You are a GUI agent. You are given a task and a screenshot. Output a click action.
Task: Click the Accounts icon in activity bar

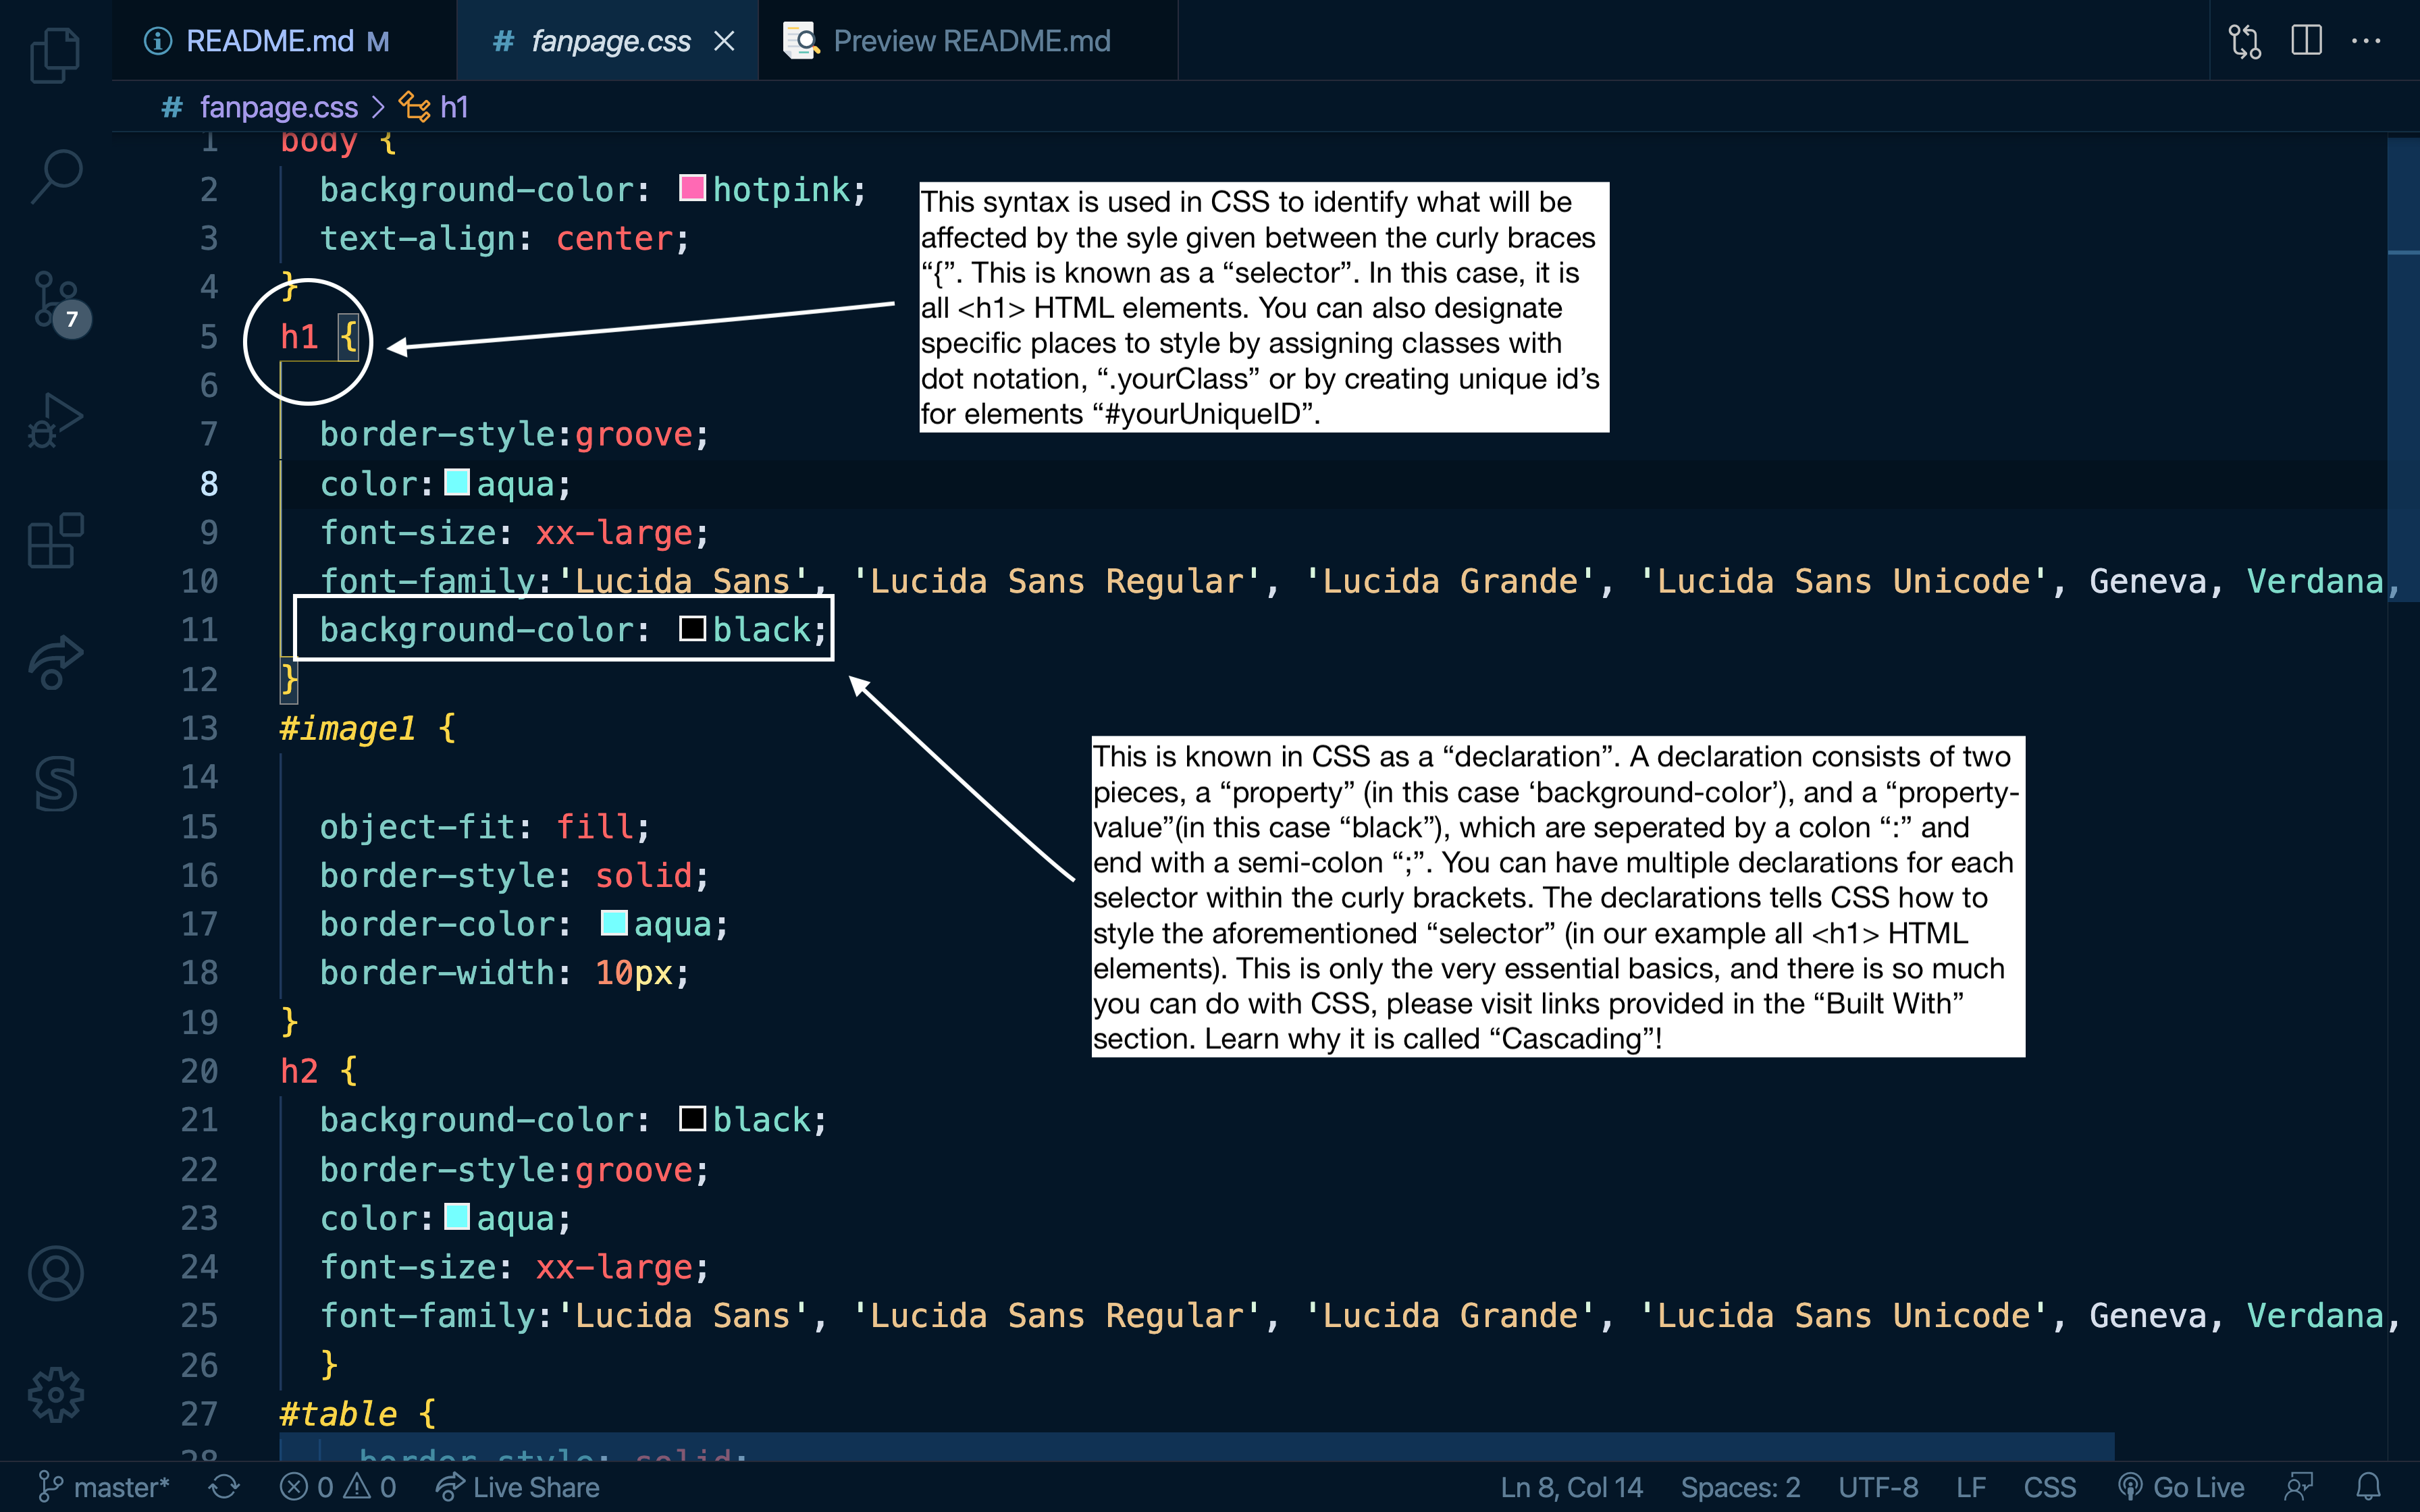(x=55, y=1273)
